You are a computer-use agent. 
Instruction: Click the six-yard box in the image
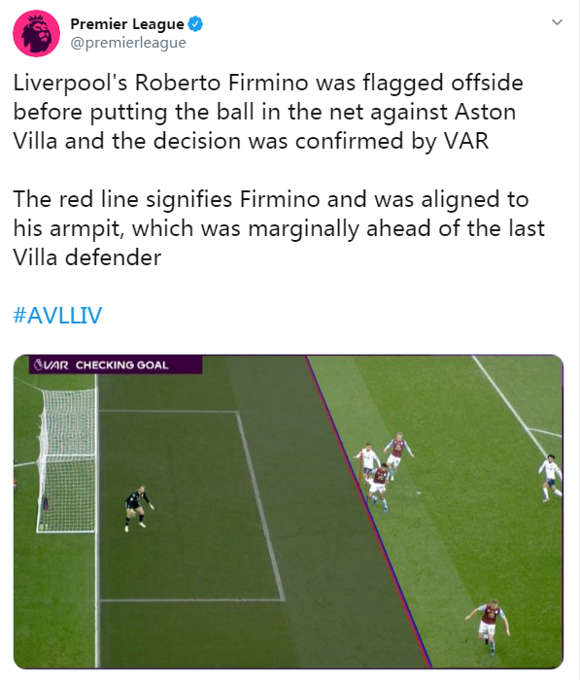190,505
